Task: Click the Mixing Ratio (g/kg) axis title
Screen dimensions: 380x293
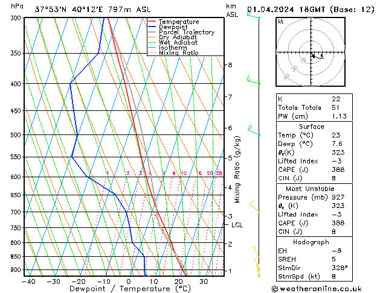Action: [237, 169]
